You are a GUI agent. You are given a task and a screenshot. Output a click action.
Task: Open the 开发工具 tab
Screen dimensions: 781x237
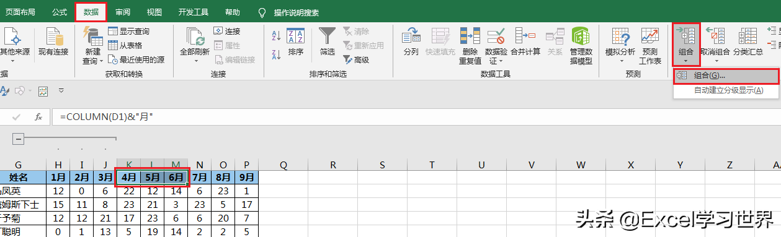click(193, 12)
